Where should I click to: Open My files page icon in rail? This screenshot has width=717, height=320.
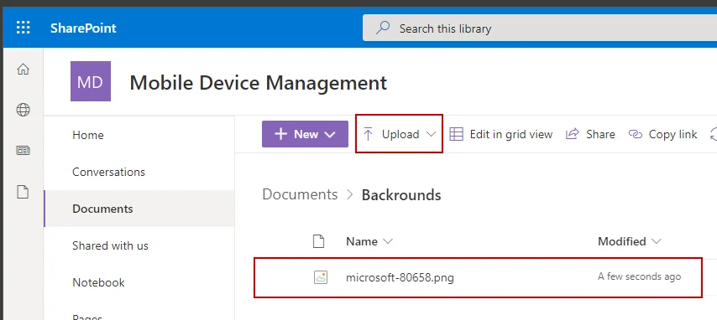tap(23, 192)
